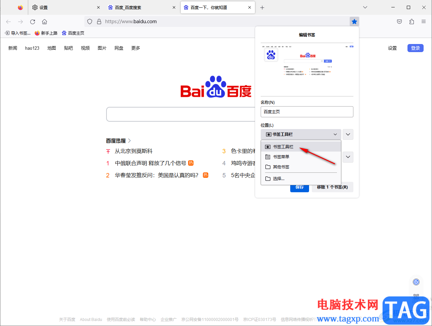This screenshot has height=326, width=432.
Task: Close the 设置 tab
Action: (98, 7)
